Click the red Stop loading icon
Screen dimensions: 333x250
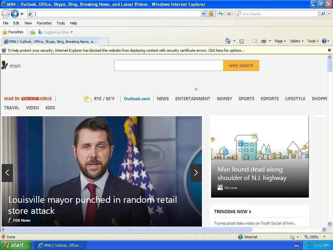tap(229, 14)
